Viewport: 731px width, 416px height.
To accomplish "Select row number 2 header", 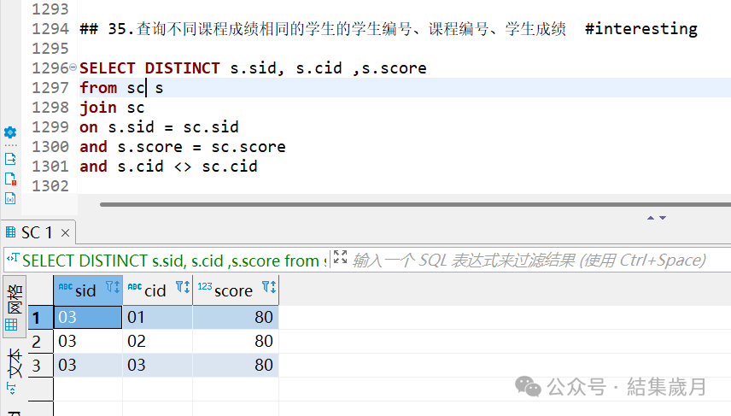I will [40, 342].
